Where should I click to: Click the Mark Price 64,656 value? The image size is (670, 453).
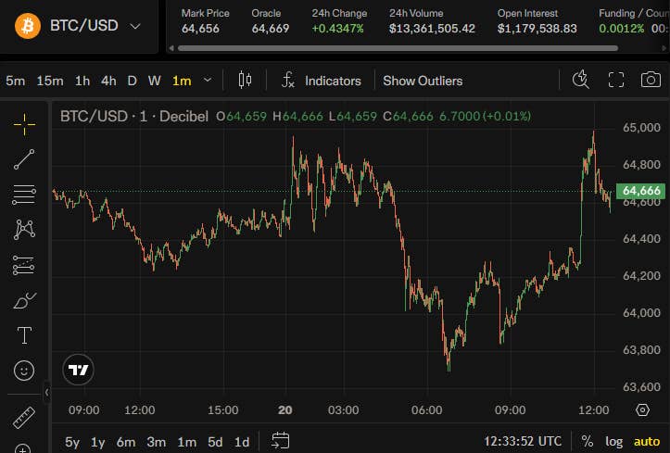click(x=200, y=29)
